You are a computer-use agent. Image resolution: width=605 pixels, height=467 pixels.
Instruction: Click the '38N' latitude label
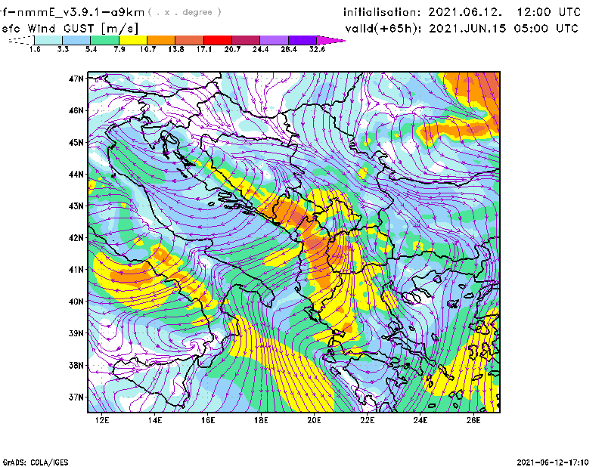[x=76, y=365]
